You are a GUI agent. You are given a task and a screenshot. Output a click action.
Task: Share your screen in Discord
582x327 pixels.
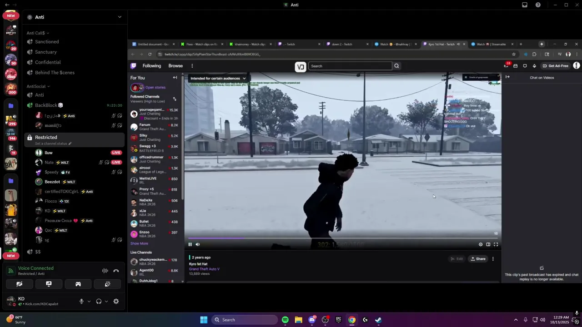[49, 284]
